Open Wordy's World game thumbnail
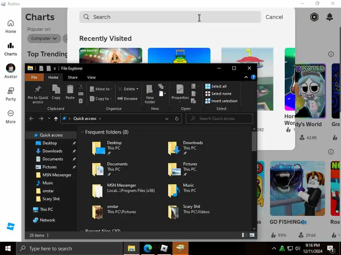The image size is (341, 255). (x=310, y=91)
